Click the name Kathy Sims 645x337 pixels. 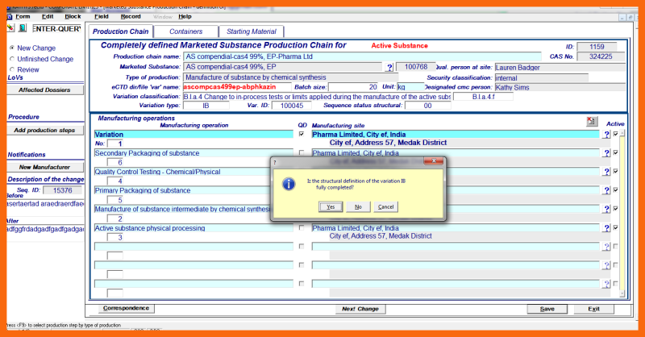[512, 87]
